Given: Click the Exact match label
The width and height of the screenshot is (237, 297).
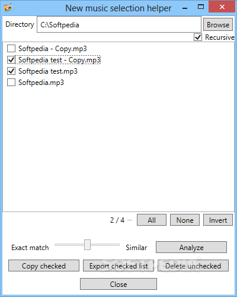Looking at the screenshot, I should pyautogui.click(x=30, y=248).
